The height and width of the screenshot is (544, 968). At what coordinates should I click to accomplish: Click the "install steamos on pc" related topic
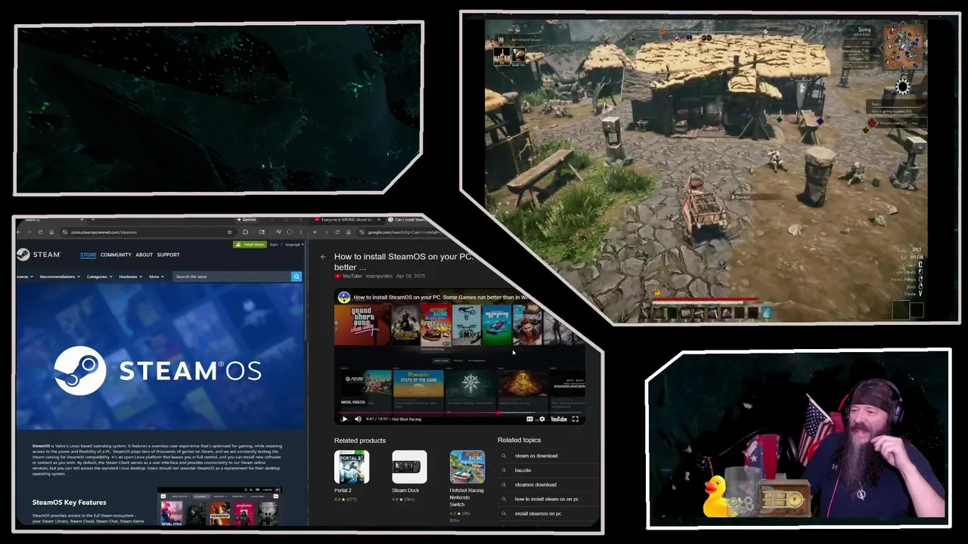pyautogui.click(x=538, y=513)
